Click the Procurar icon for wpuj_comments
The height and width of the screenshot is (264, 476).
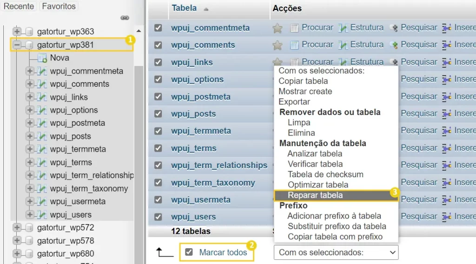(x=294, y=45)
